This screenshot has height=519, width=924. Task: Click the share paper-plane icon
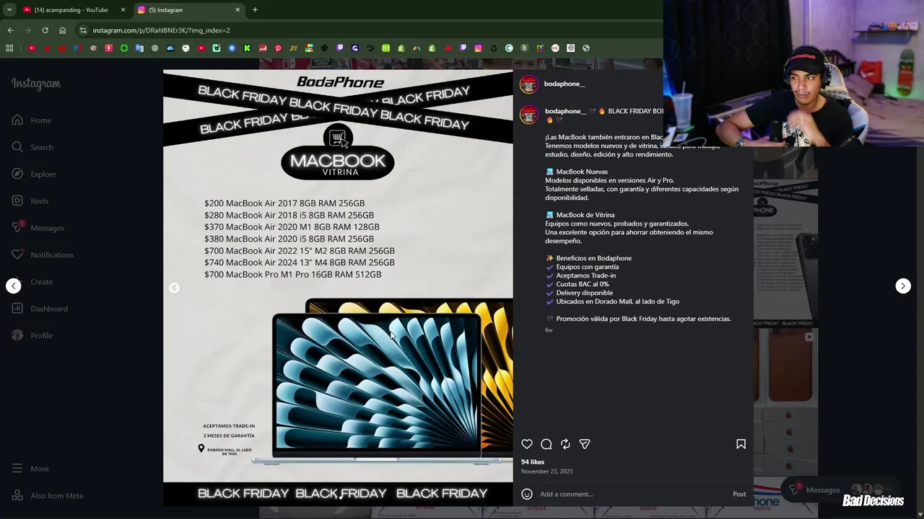pos(585,444)
